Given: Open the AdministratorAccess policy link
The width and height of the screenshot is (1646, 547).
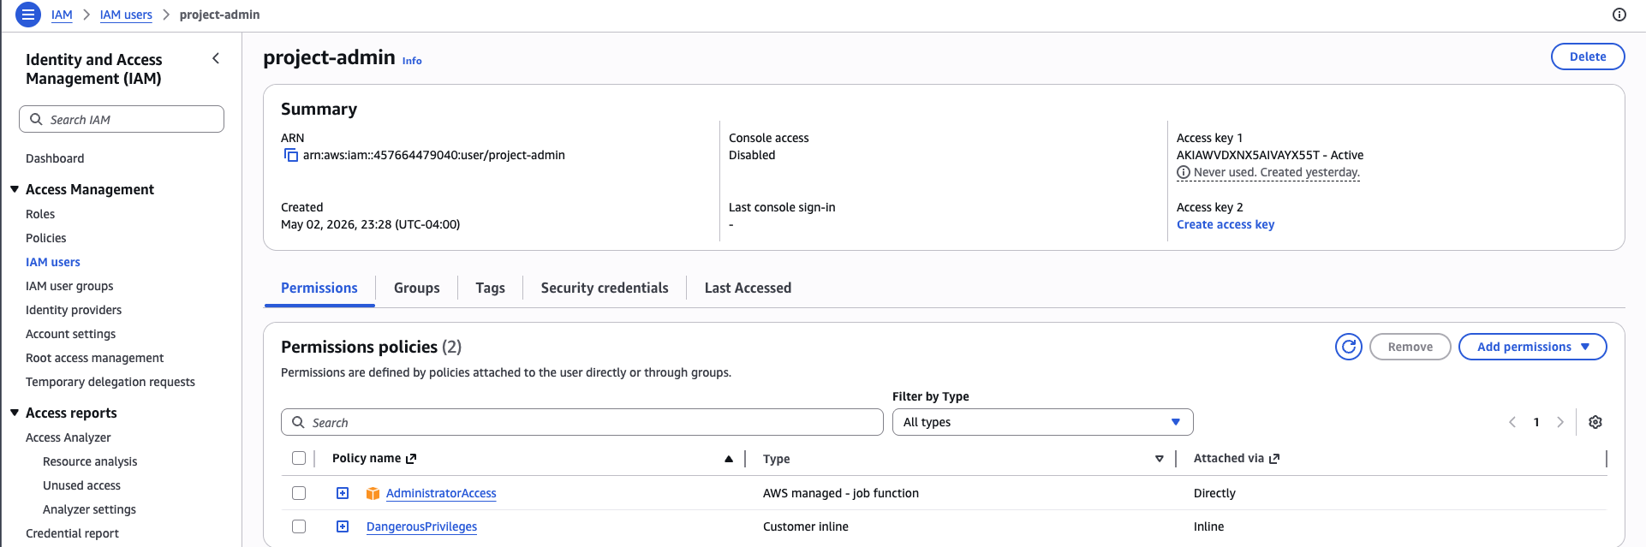Looking at the screenshot, I should [441, 493].
